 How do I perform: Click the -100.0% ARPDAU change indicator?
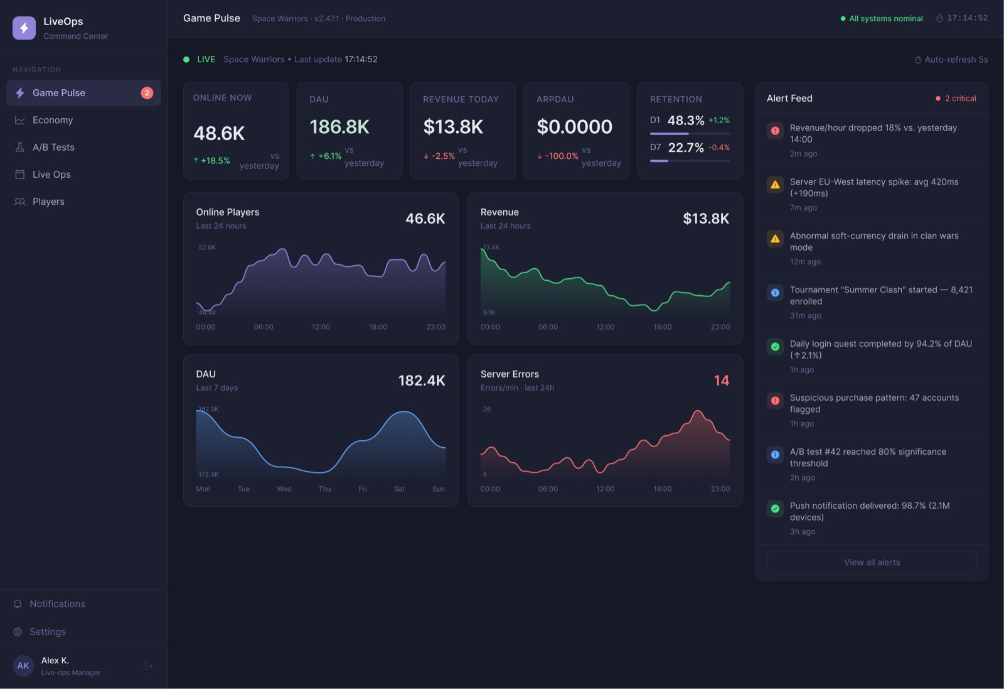tap(558, 156)
